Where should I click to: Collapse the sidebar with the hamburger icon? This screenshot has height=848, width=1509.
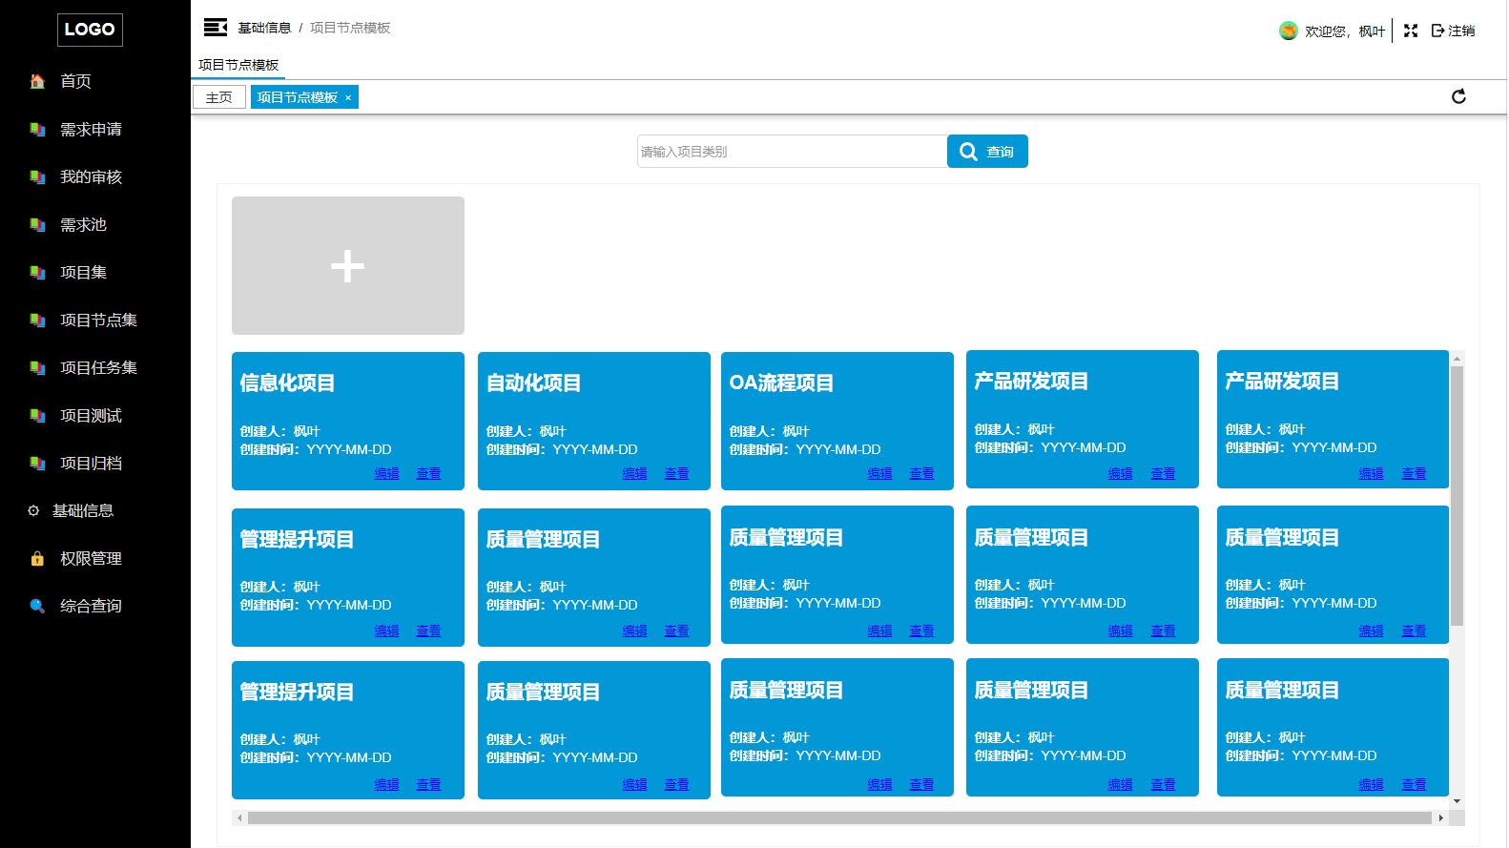(215, 28)
